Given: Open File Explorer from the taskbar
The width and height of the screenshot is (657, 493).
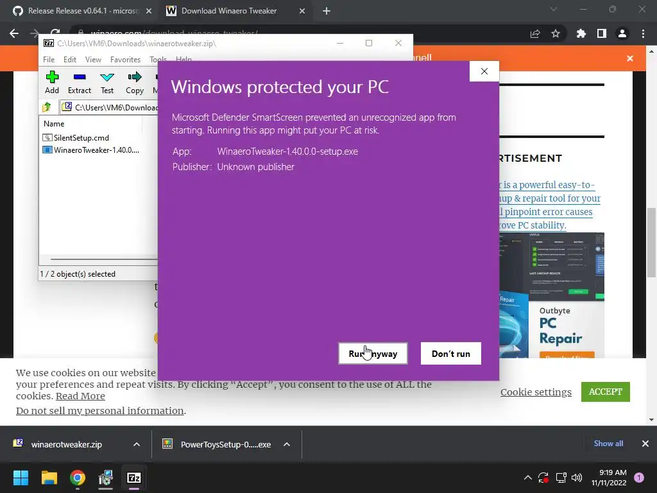Looking at the screenshot, I should (x=49, y=478).
